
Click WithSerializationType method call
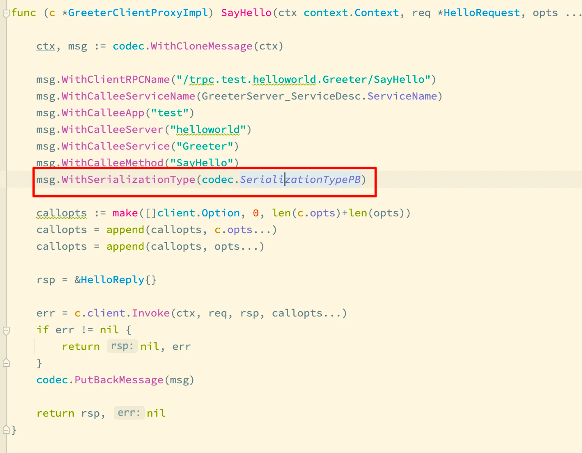pos(128,179)
